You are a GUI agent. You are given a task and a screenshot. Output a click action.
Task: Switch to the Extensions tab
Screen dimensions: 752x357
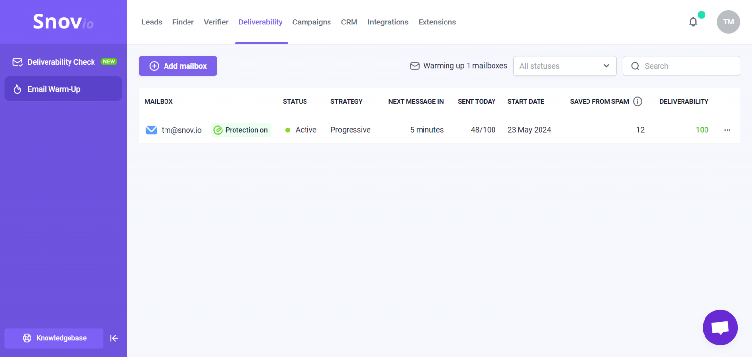tap(437, 22)
